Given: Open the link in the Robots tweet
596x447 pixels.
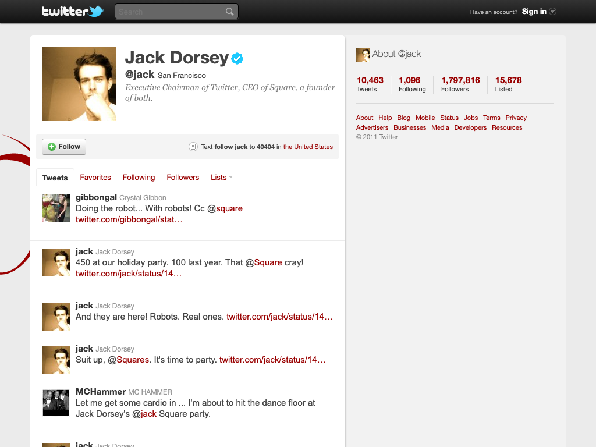Looking at the screenshot, I should pyautogui.click(x=279, y=317).
